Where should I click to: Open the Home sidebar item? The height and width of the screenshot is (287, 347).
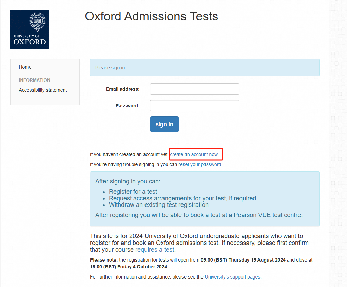tap(25, 67)
